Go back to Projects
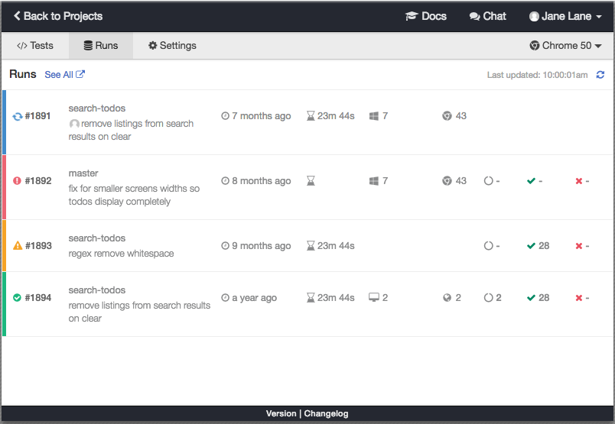Screen dimensions: 615x424 (x=58, y=16)
